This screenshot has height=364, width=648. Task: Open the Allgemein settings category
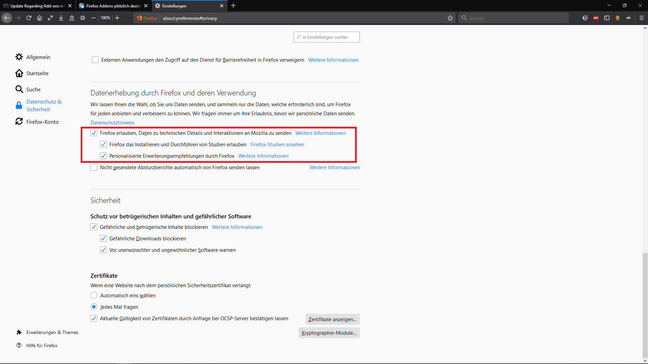(38, 57)
